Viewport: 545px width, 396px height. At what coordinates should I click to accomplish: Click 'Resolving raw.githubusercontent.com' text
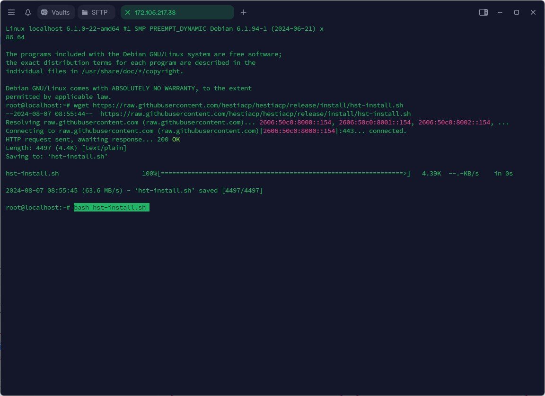(72, 123)
